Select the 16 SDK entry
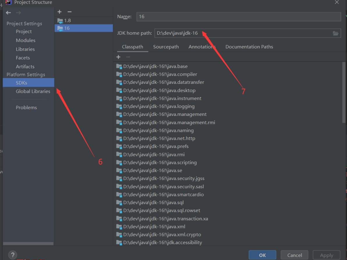This screenshot has height=260, width=347. click(84, 28)
